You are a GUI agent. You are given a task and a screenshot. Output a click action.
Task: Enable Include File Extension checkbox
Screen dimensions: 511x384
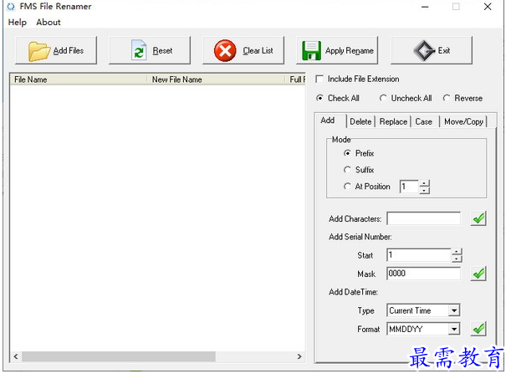coord(319,79)
